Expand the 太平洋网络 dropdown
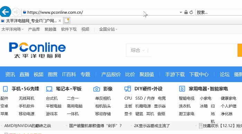The image size is (242, 134). (12, 29)
